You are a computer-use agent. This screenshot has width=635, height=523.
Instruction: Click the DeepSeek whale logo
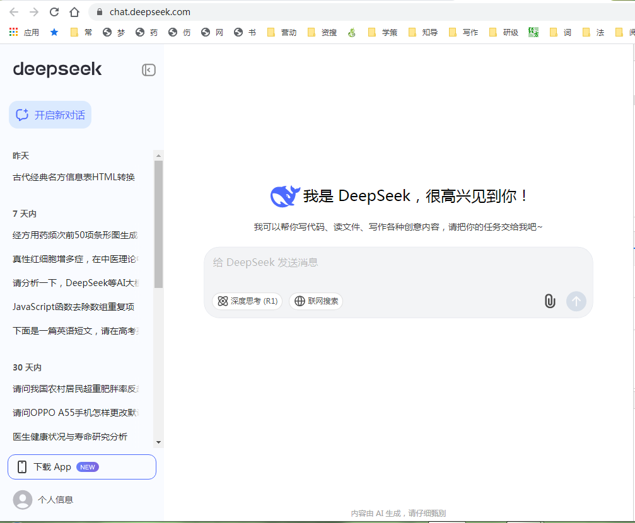(x=284, y=197)
